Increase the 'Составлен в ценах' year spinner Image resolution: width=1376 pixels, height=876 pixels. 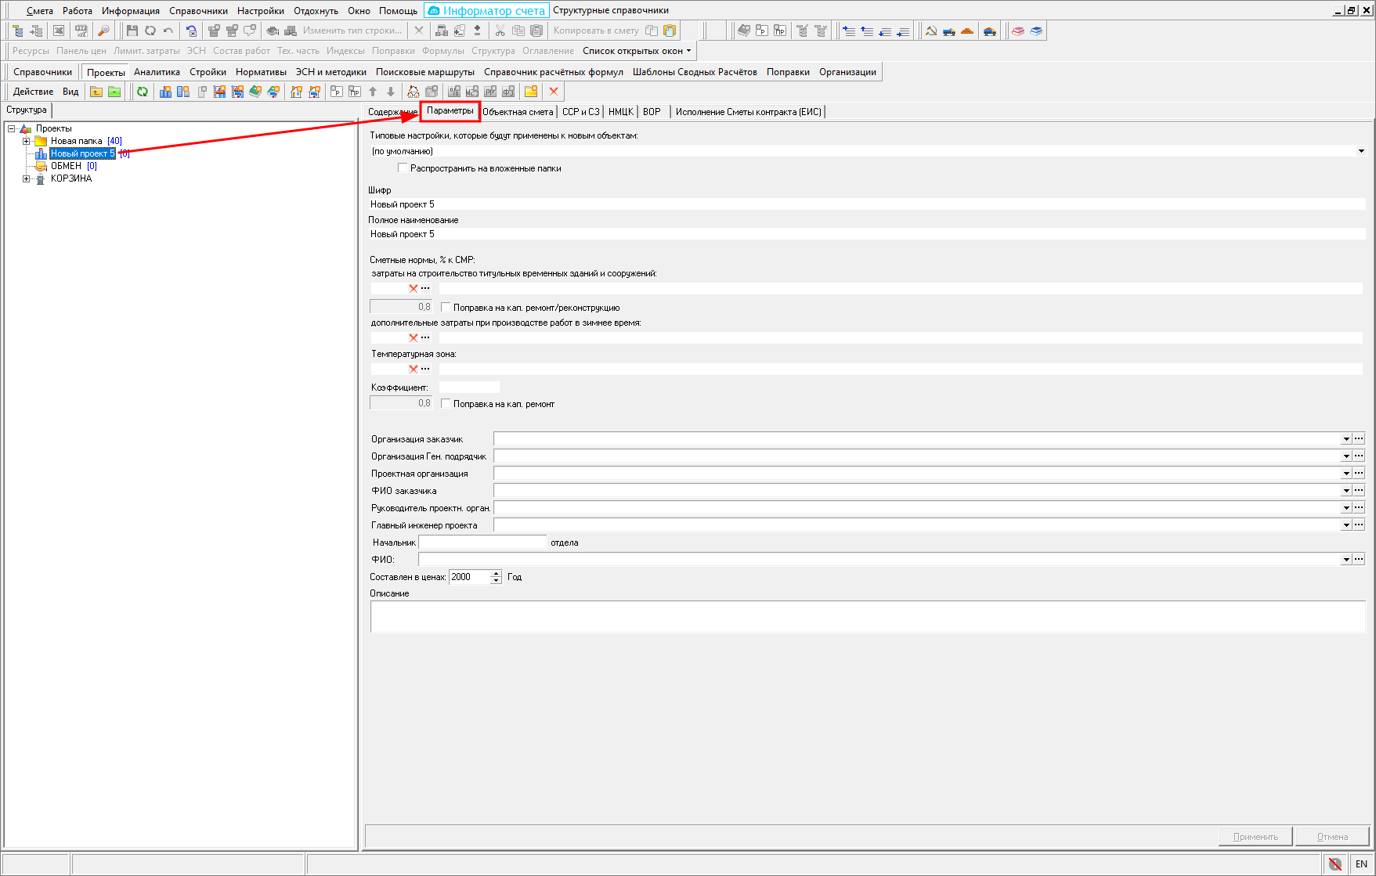(x=496, y=573)
